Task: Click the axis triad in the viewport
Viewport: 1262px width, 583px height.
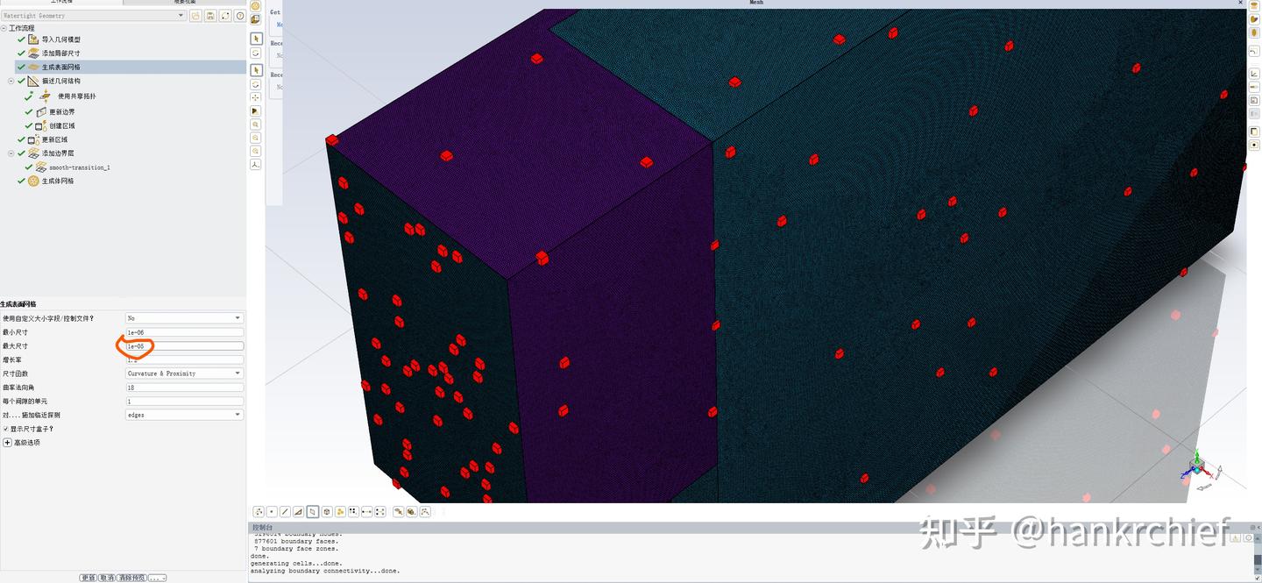Action: pyautogui.click(x=1197, y=466)
